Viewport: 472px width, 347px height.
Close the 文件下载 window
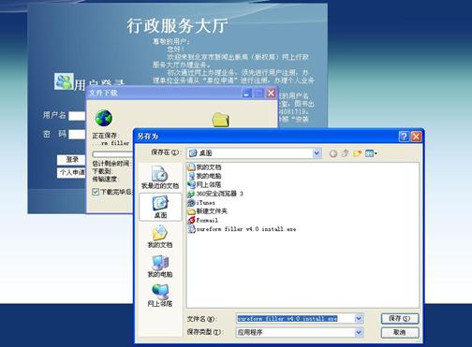pyautogui.click(x=271, y=93)
